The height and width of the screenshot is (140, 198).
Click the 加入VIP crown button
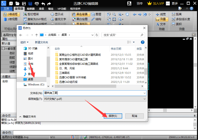tap(155, 3)
